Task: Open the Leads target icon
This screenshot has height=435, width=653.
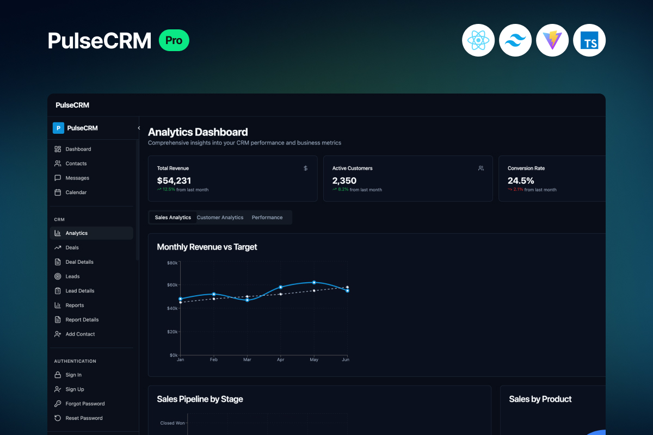Action: tap(58, 276)
